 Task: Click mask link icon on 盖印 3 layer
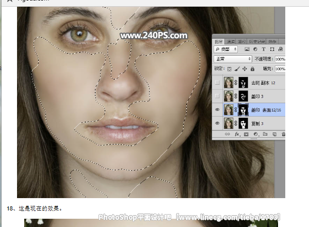click(x=236, y=96)
